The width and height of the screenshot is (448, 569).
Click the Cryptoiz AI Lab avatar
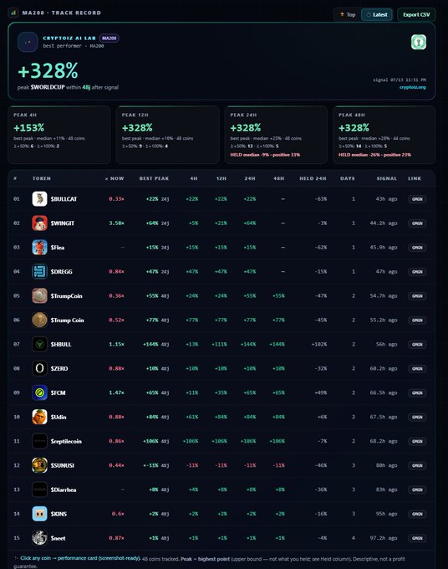28,42
